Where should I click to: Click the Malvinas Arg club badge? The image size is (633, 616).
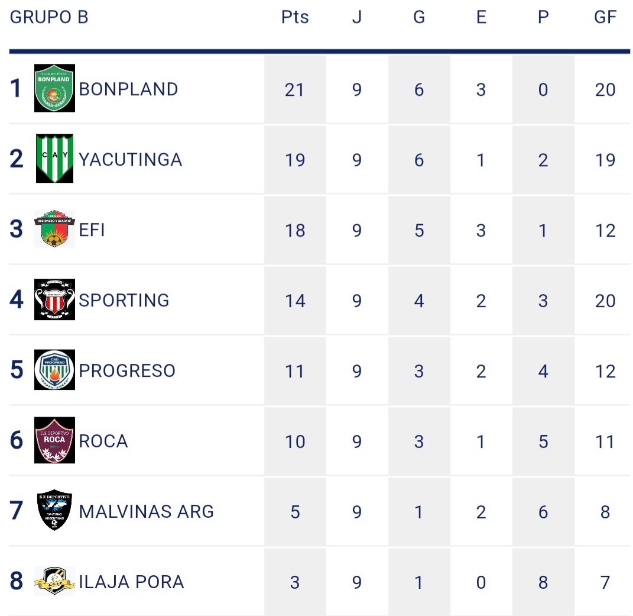click(54, 511)
